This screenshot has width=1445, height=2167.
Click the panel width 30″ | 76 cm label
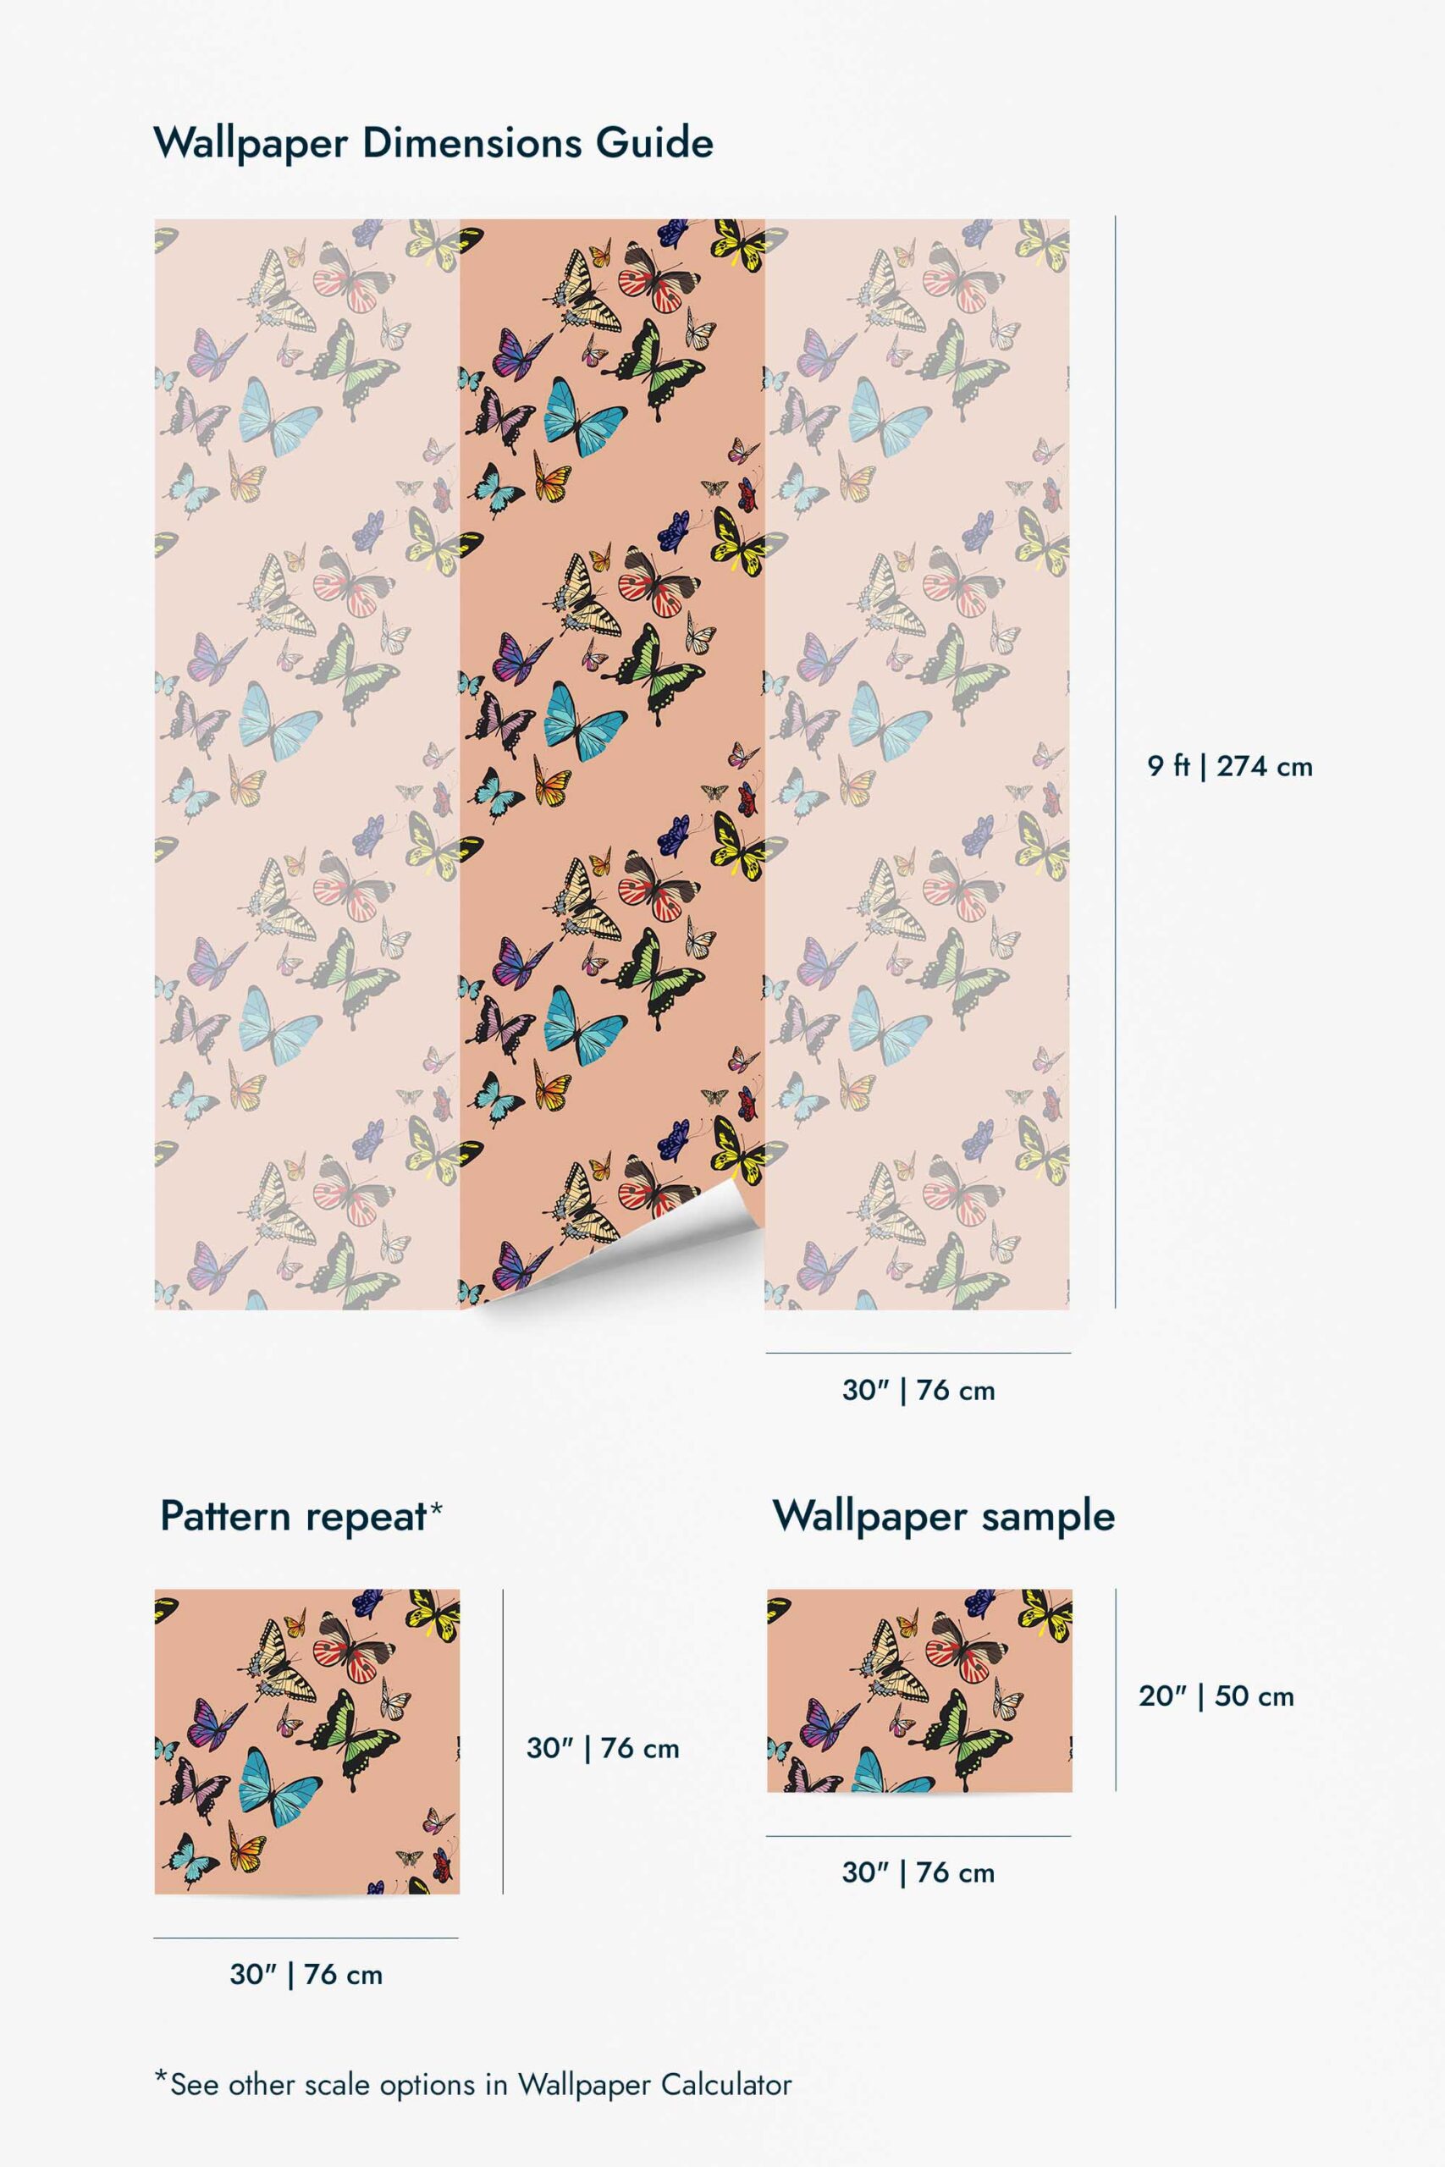[918, 1390]
